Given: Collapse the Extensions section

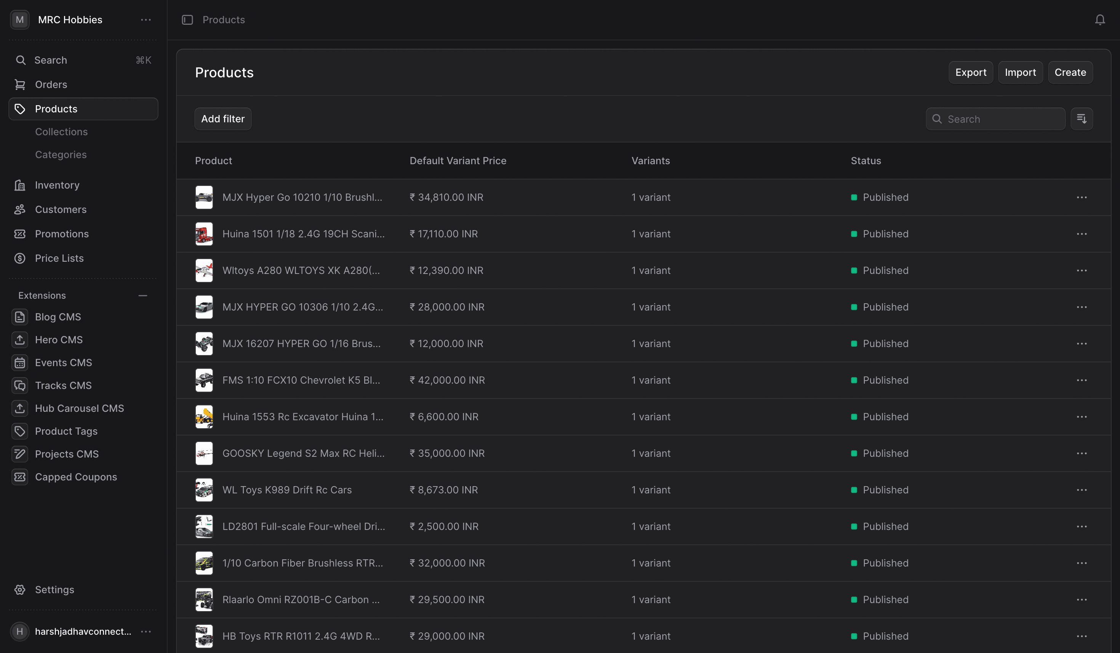Looking at the screenshot, I should pos(142,296).
